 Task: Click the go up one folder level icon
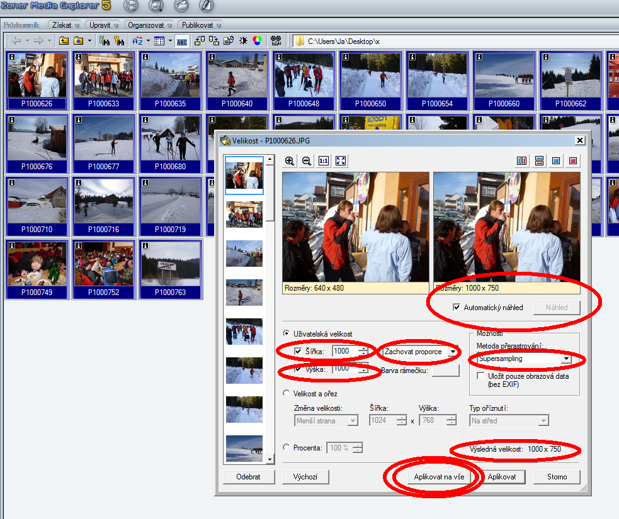pos(65,40)
